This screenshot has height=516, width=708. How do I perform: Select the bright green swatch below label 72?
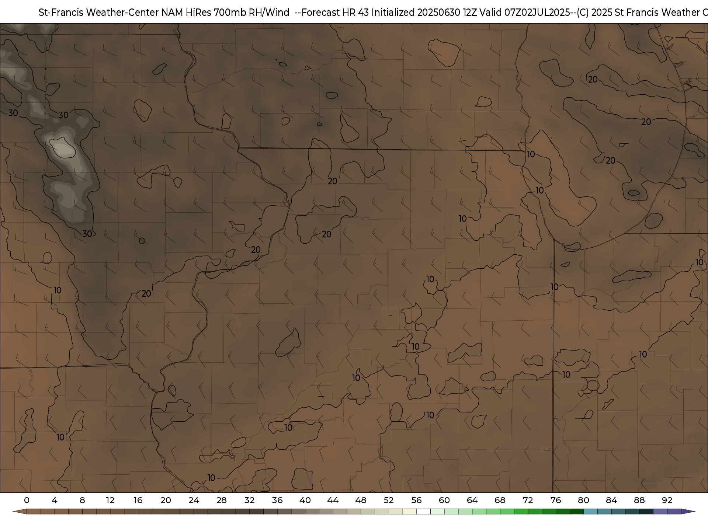(521, 511)
